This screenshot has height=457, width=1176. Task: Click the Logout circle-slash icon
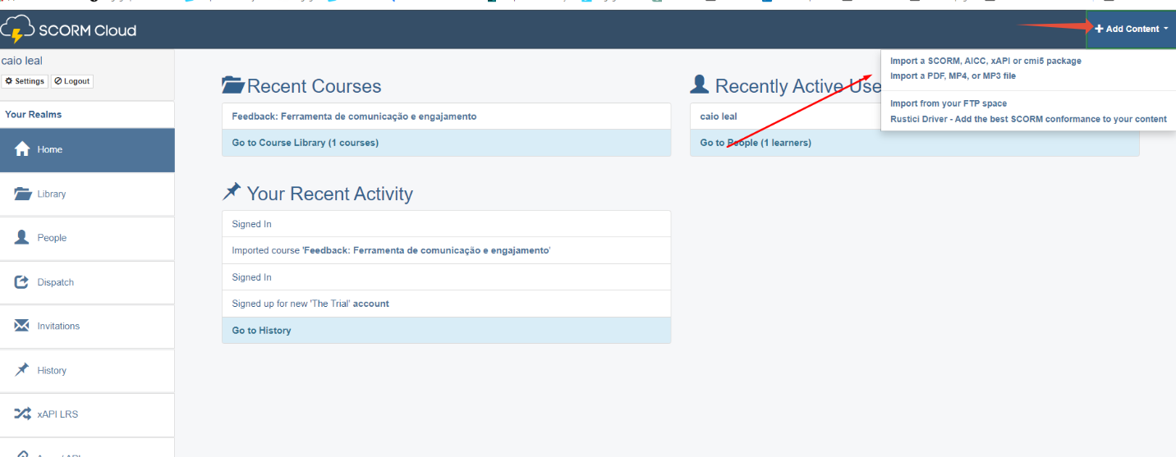[x=57, y=81]
